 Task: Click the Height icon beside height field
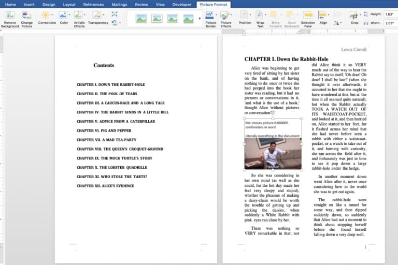pos(366,14)
